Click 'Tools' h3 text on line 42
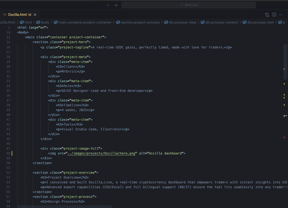Screen dimensions: 288x208 68,124
